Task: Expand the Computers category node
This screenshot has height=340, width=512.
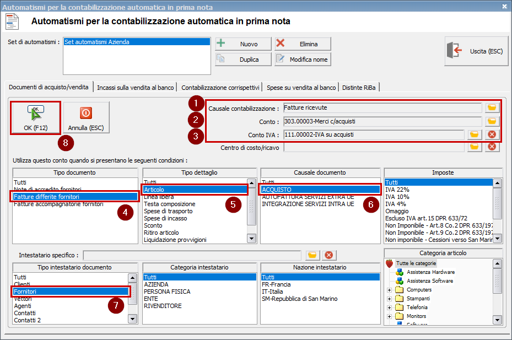Action: tap(389, 290)
